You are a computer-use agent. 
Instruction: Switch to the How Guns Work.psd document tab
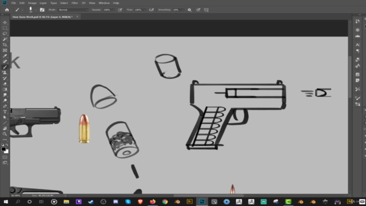(x=42, y=17)
